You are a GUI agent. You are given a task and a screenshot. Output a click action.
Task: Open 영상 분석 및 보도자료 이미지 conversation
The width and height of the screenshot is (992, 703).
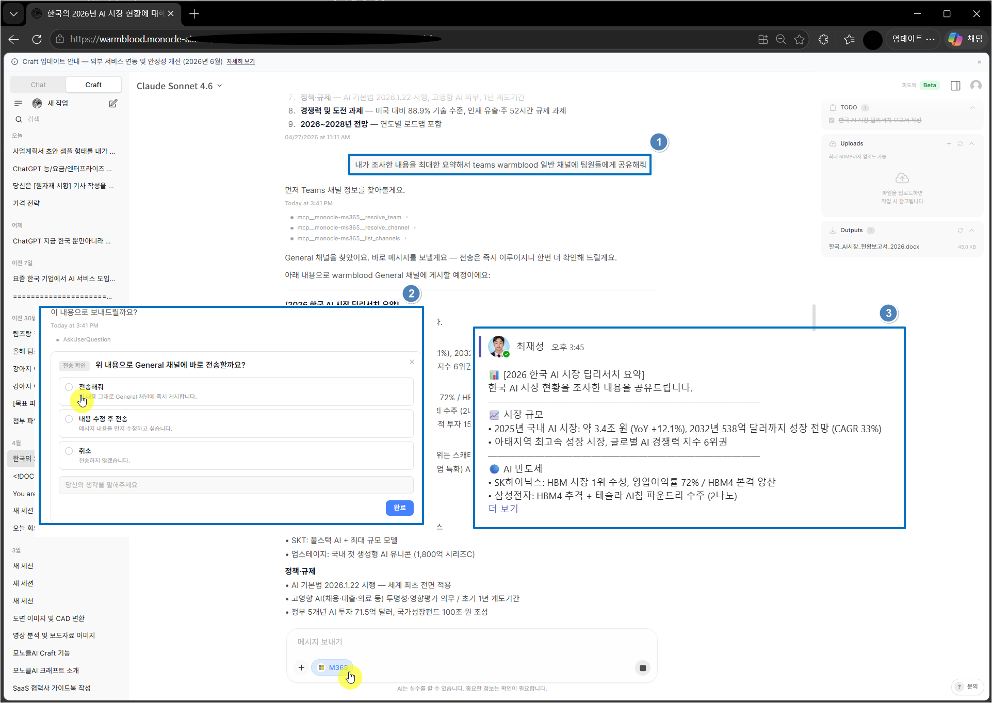(54, 635)
